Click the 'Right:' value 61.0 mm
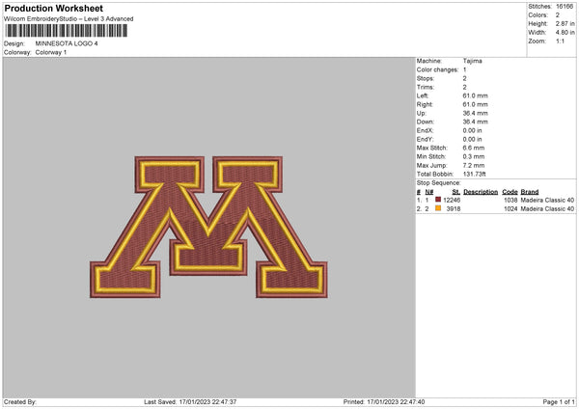This screenshot has height=409, width=579. coord(475,105)
